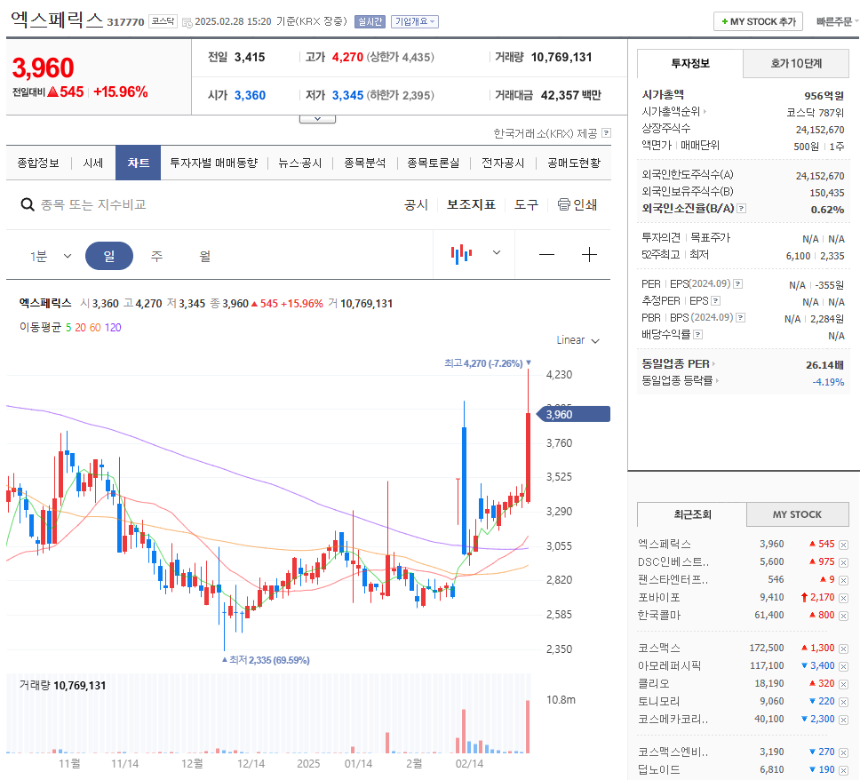
Task: Zoom in on chart with plus icon
Action: click(589, 253)
